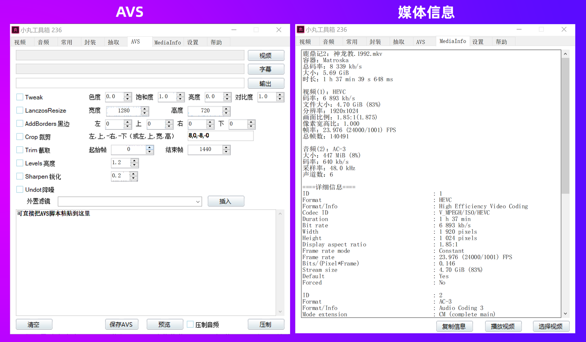This screenshot has height=342, width=586.
Task: Enable LanczosResize resizing
Action: 20,110
